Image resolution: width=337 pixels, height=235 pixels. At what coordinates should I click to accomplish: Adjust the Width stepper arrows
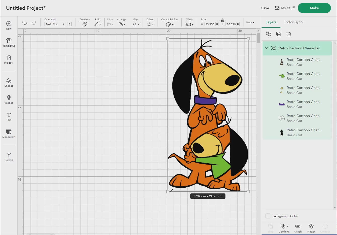217,24
